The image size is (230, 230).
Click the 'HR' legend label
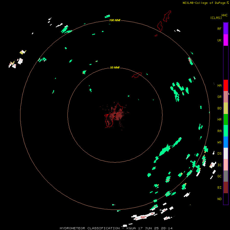pos(219,120)
